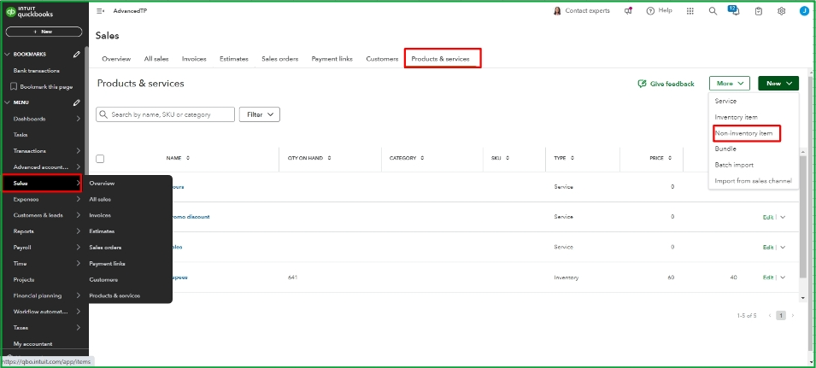Image resolution: width=816 pixels, height=368 pixels.
Task: Select Service from the New menu
Action: click(725, 101)
